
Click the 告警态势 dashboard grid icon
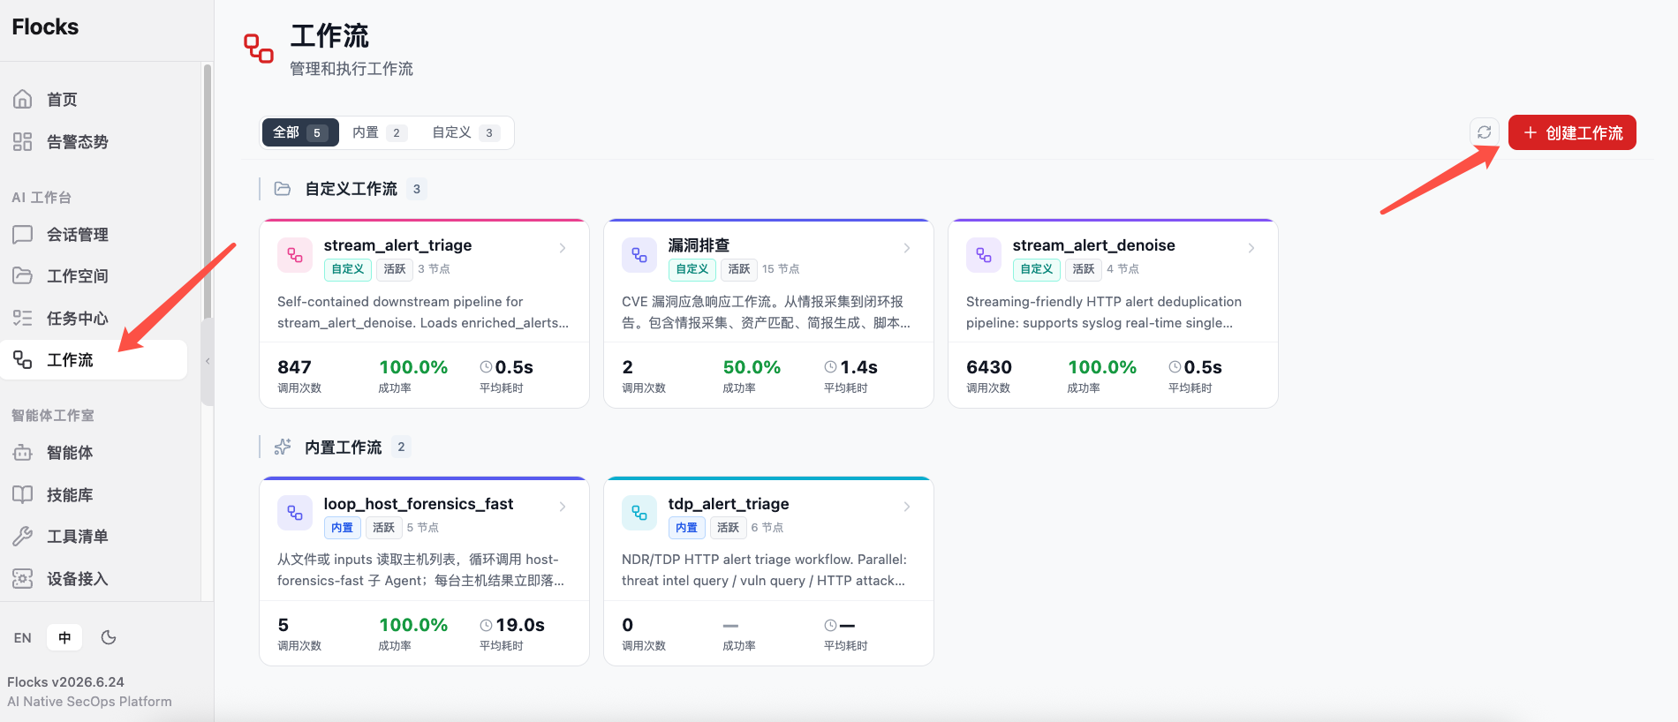pos(23,141)
